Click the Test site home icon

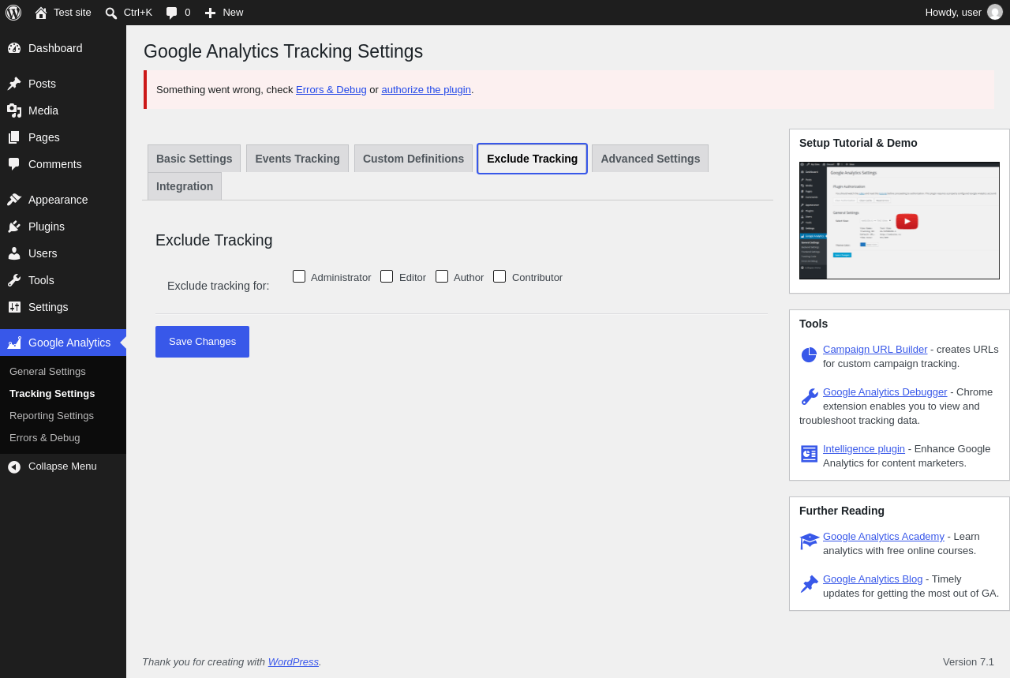tap(41, 13)
